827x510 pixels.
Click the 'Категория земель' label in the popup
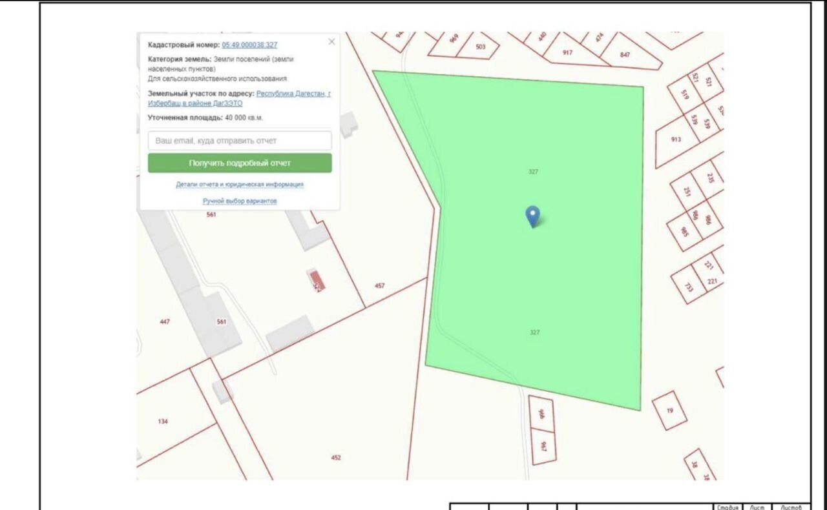179,59
